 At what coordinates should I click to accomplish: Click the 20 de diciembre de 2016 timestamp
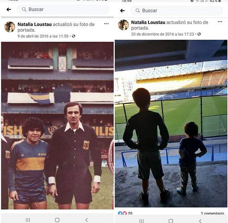pos(162,34)
